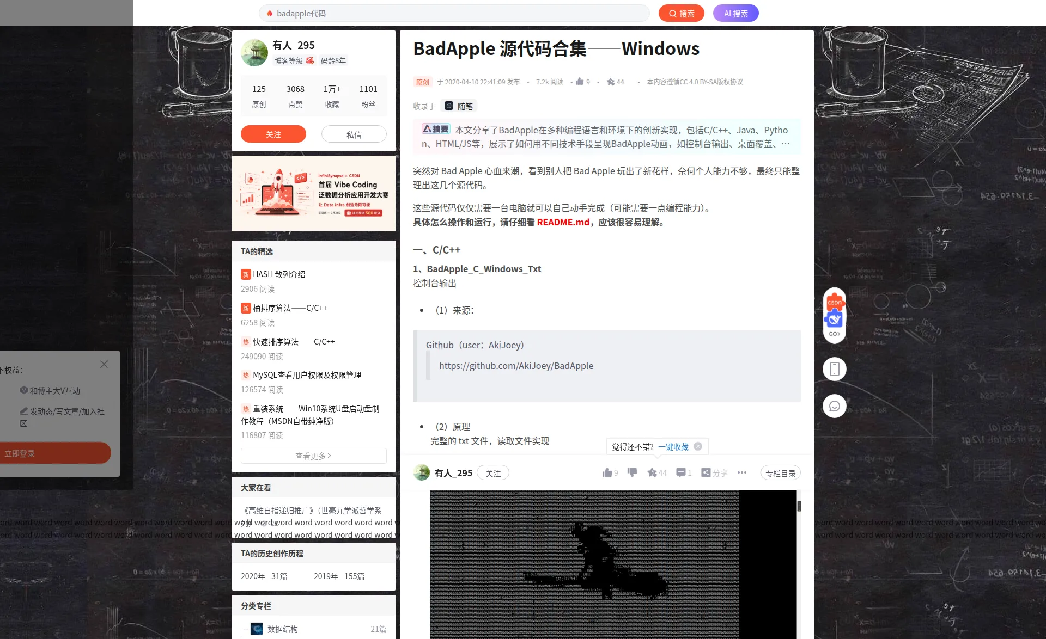The height and width of the screenshot is (639, 1046).
Task: Open the article 快速排序算法——C/C++
Action: (x=294, y=342)
